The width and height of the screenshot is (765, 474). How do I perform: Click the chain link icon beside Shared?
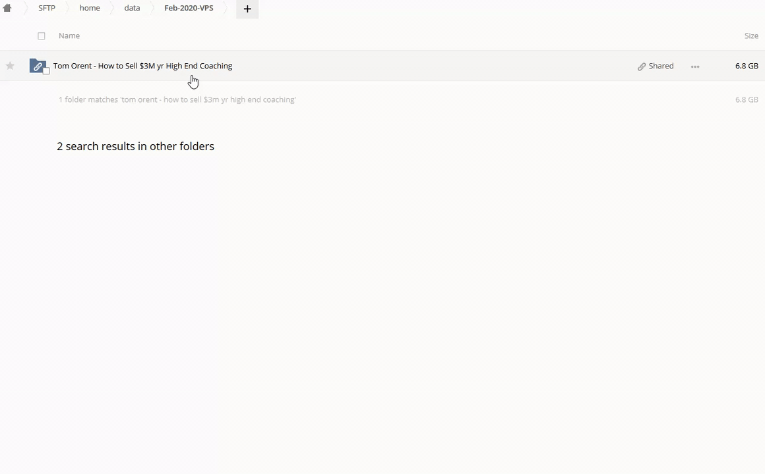(642, 66)
